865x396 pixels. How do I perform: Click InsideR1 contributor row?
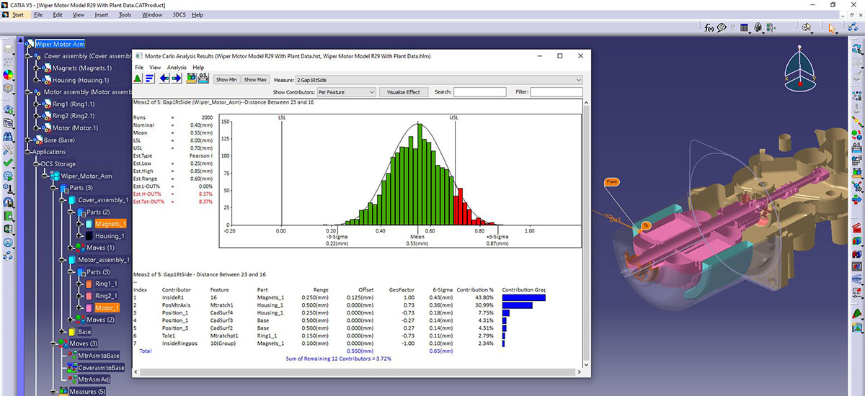(340, 297)
